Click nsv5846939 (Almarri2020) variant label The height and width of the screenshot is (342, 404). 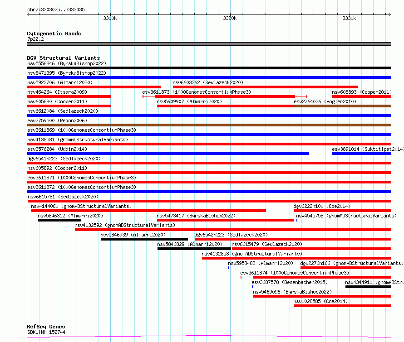pyautogui.click(x=133, y=235)
